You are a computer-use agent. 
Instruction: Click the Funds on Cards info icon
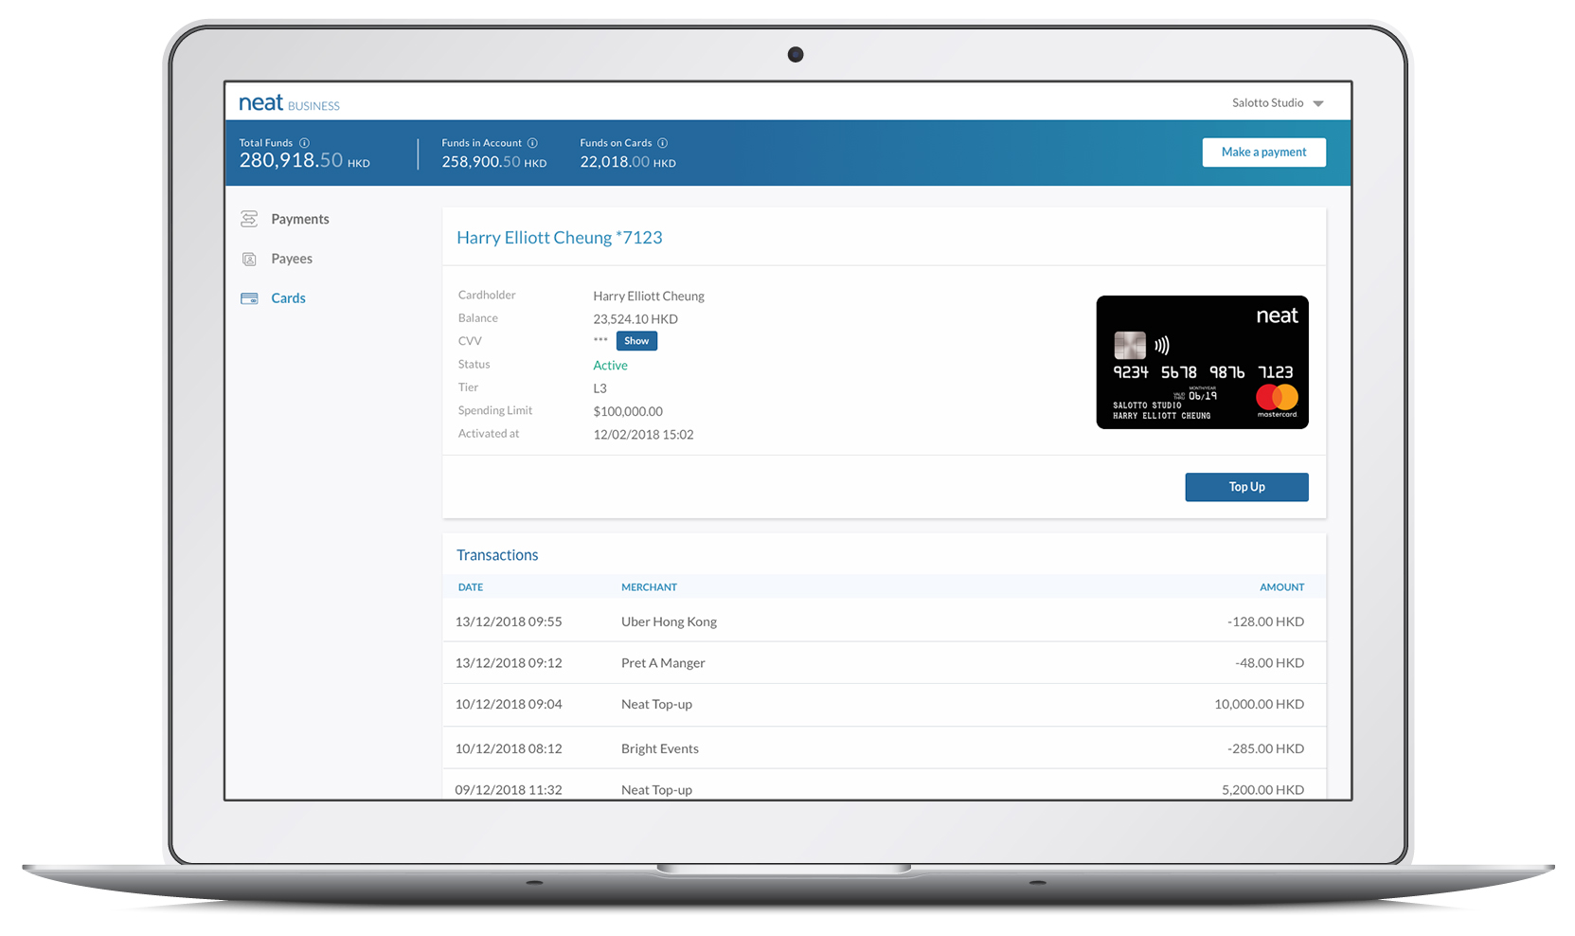[663, 143]
